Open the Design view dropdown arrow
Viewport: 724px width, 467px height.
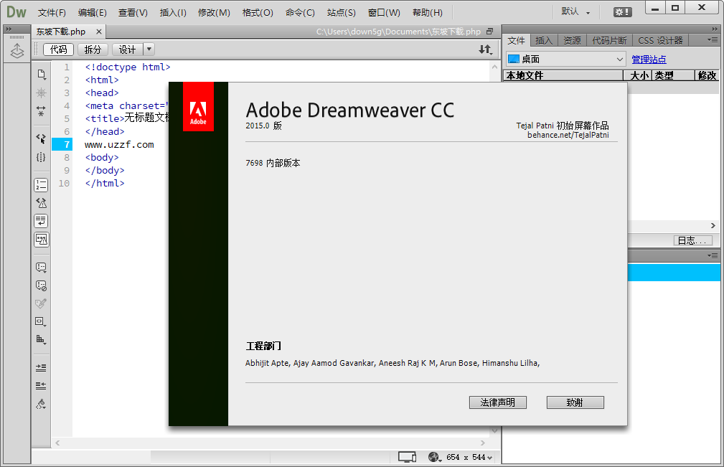[149, 49]
